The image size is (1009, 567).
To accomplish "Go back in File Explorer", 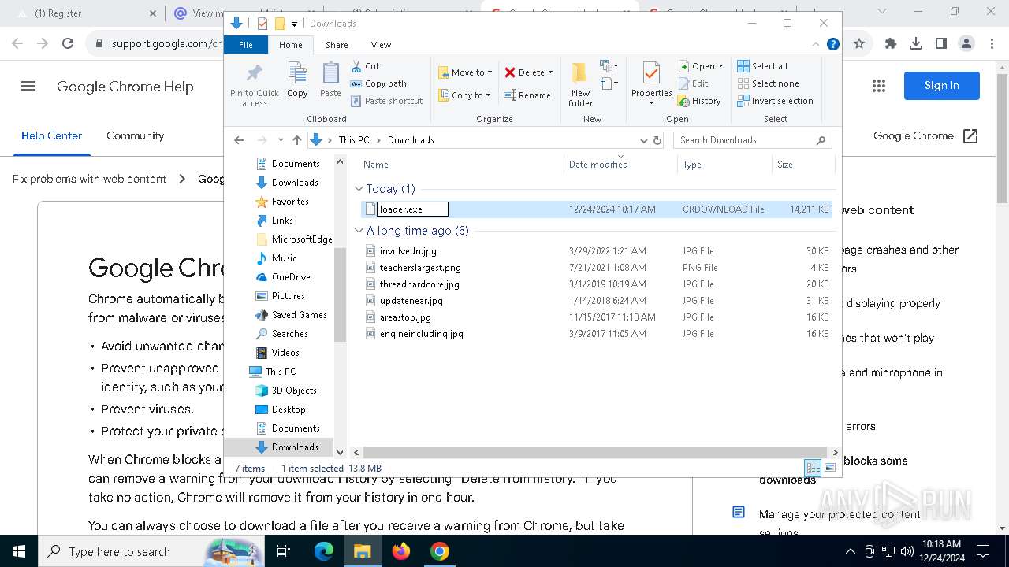I will pyautogui.click(x=240, y=140).
